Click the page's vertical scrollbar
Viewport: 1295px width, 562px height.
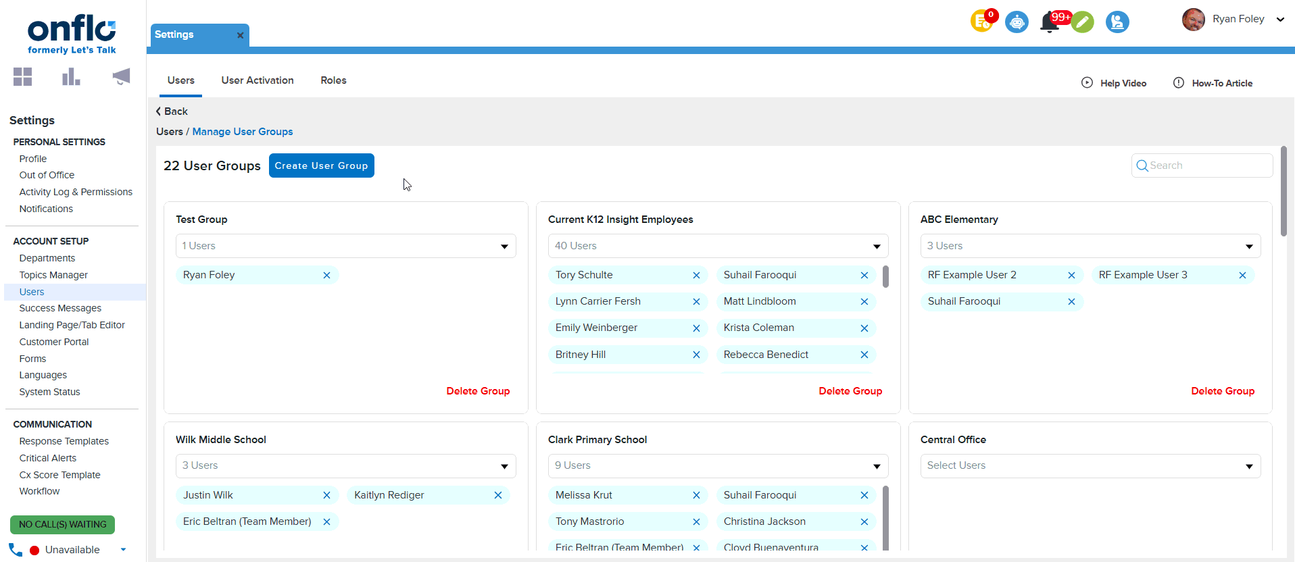(x=1284, y=192)
